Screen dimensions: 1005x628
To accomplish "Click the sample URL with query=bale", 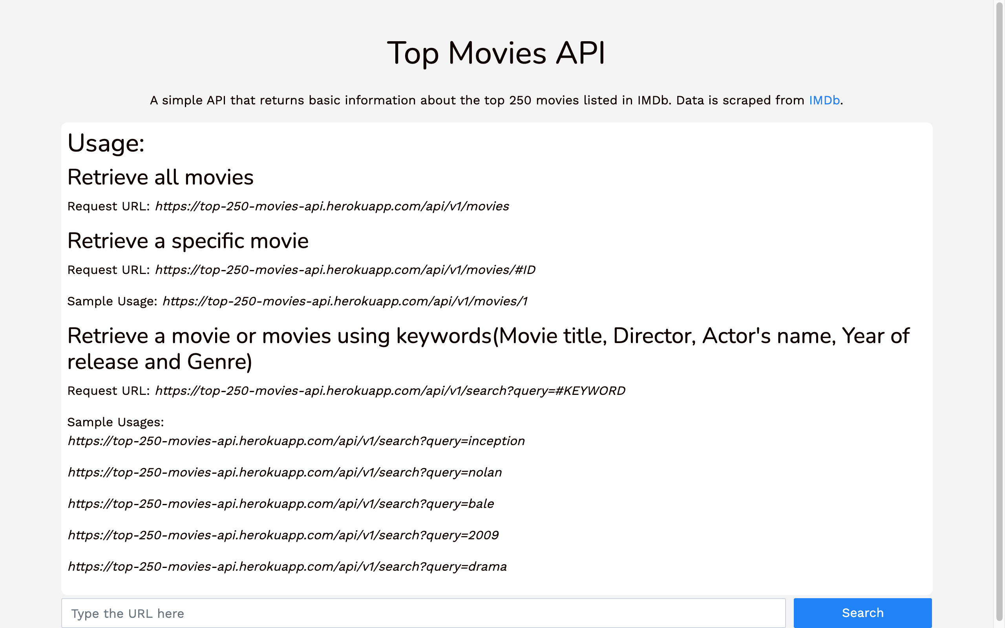I will [281, 504].
